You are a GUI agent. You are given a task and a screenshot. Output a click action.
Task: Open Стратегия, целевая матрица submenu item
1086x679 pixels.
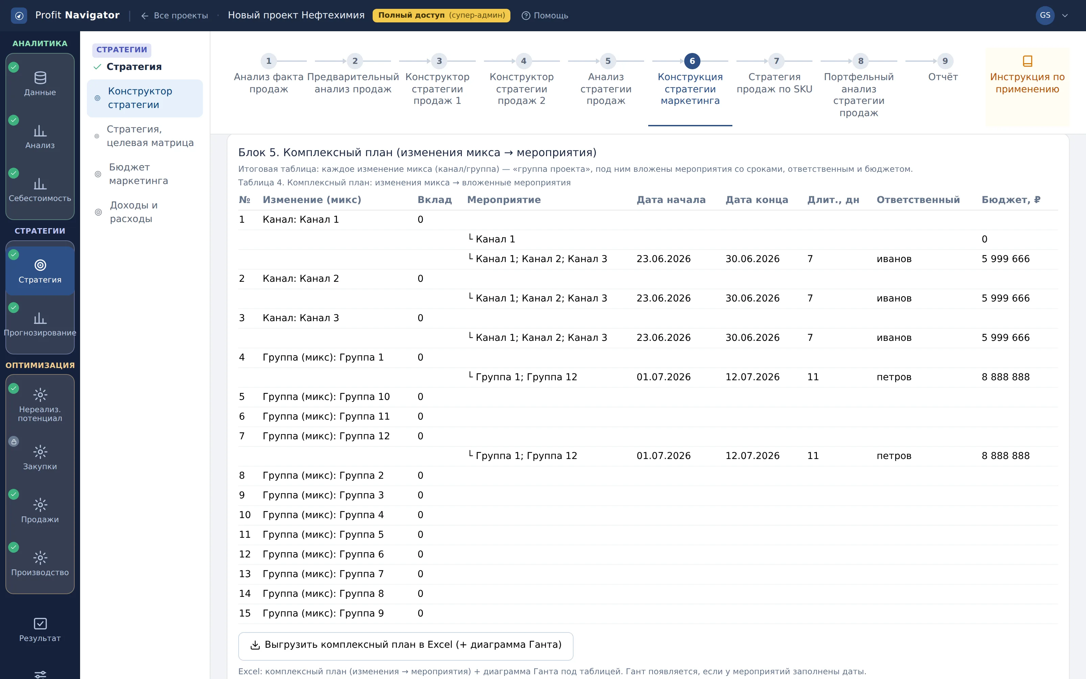click(x=145, y=136)
